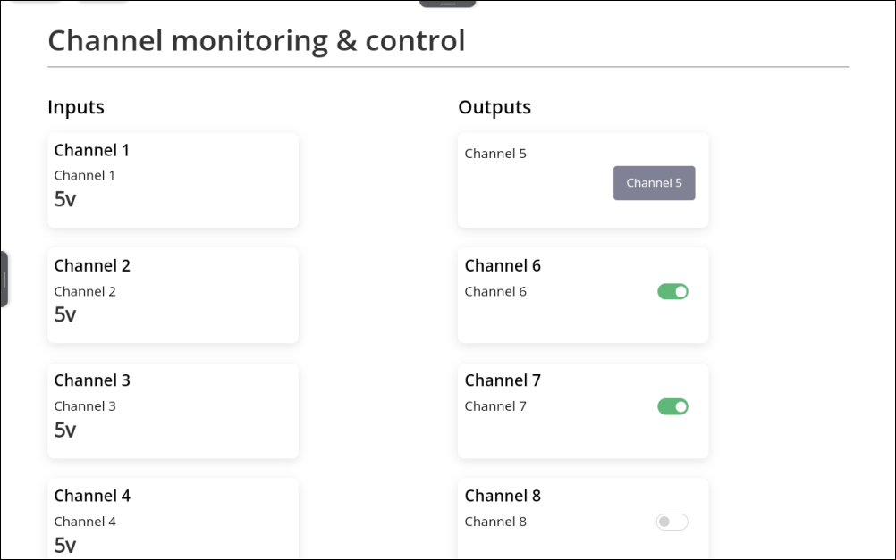Screen dimensions: 896x560
Task: Click the 5v reading for Channel 2
Action: [x=65, y=314]
